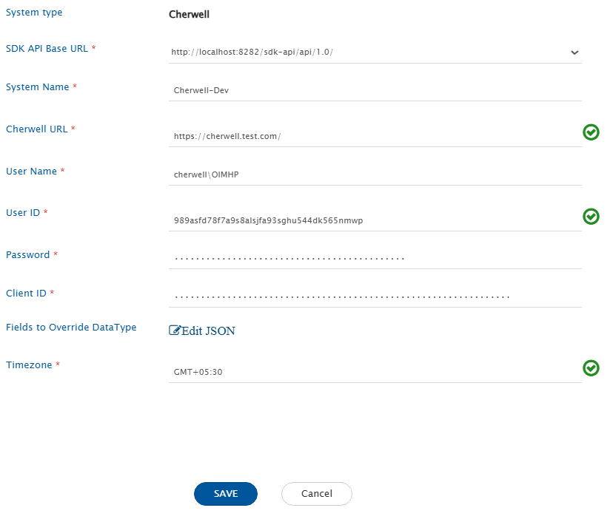Expand the SDK API Base URL dropdown arrow

574,52
